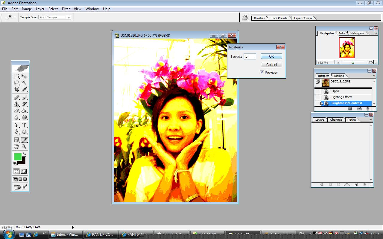Screen dimensions: 383x239
Task: Toggle the Preview checkbox in Posterize
Action: point(262,72)
